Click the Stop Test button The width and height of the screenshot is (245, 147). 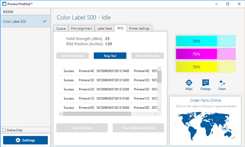[110, 56]
